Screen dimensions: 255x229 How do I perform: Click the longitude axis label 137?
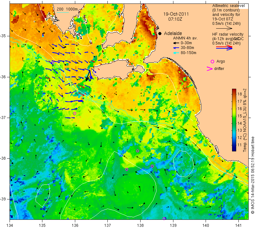(107, 225)
